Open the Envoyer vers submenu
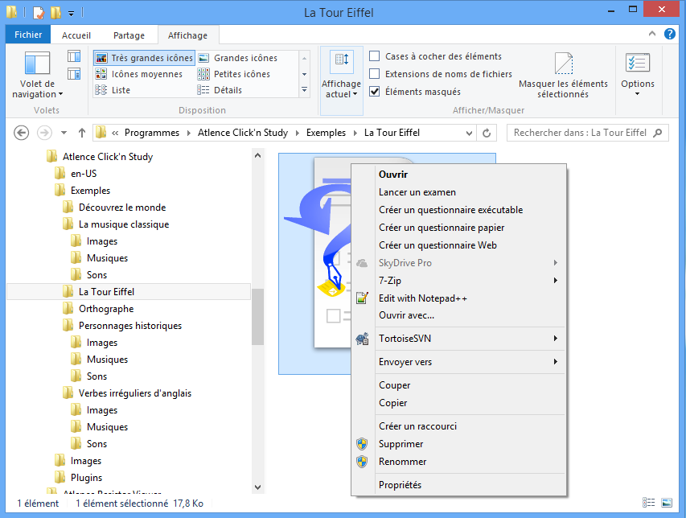686x518 pixels. point(458,362)
